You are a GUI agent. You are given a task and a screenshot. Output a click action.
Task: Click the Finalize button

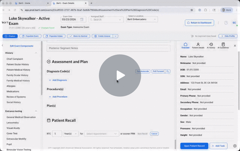pos(10,36)
